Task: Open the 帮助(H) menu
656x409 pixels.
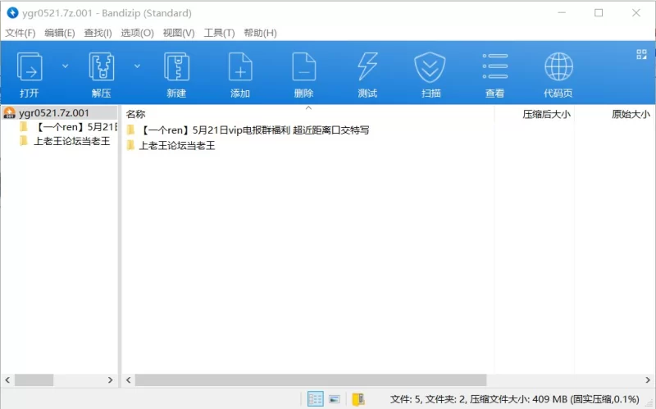Action: (260, 33)
